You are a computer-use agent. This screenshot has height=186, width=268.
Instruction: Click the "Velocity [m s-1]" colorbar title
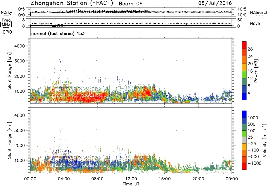(x=265, y=140)
